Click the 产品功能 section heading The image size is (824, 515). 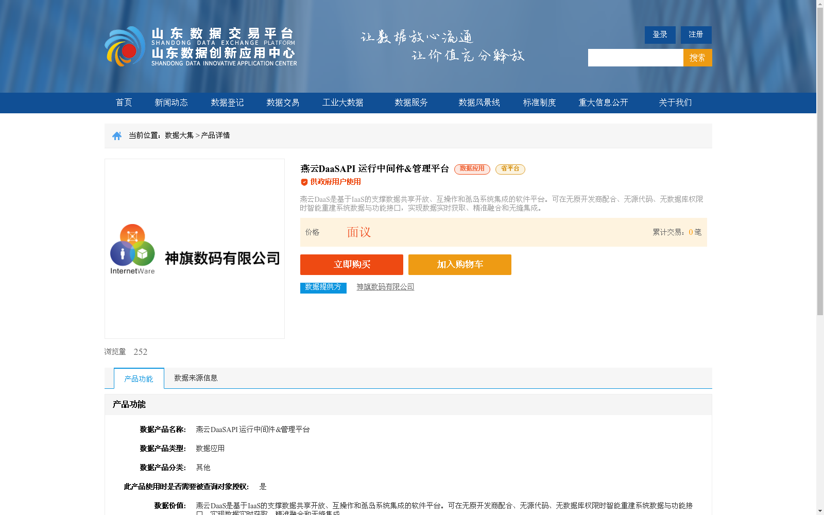point(129,404)
